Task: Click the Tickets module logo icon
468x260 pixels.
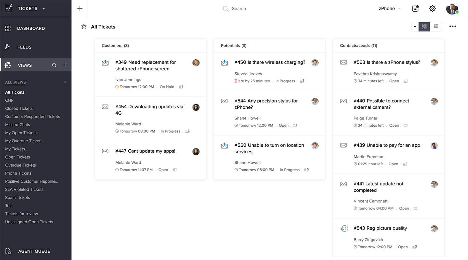Action: pos(8,8)
